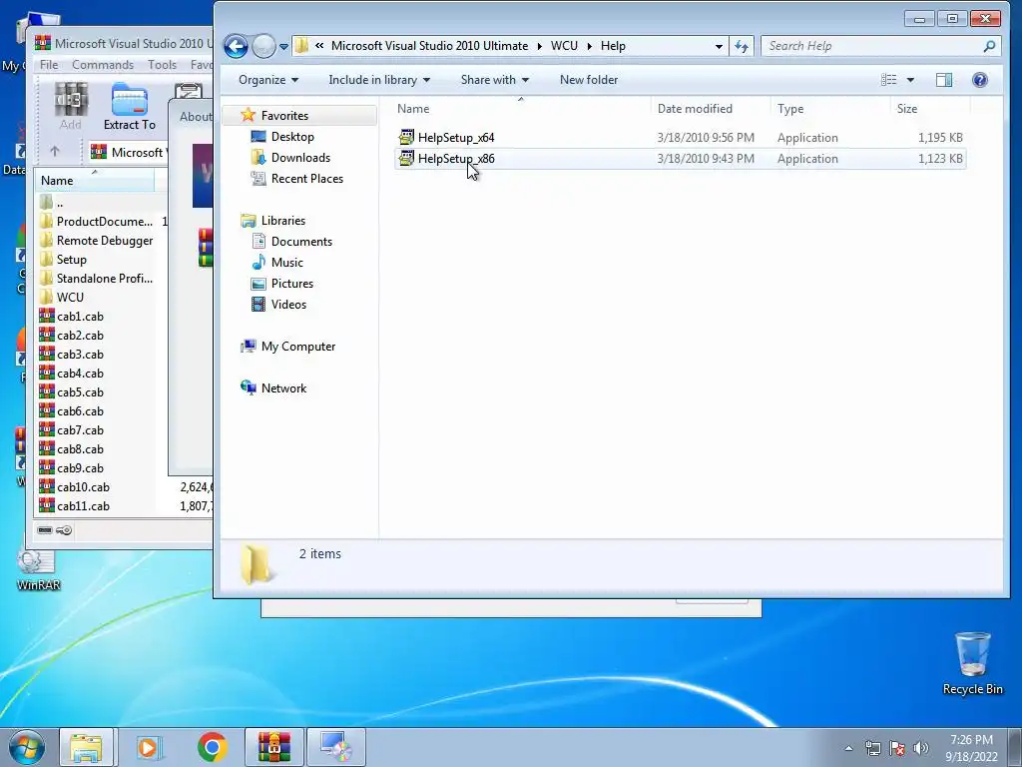Select Favorites in the navigation pane

284,116
